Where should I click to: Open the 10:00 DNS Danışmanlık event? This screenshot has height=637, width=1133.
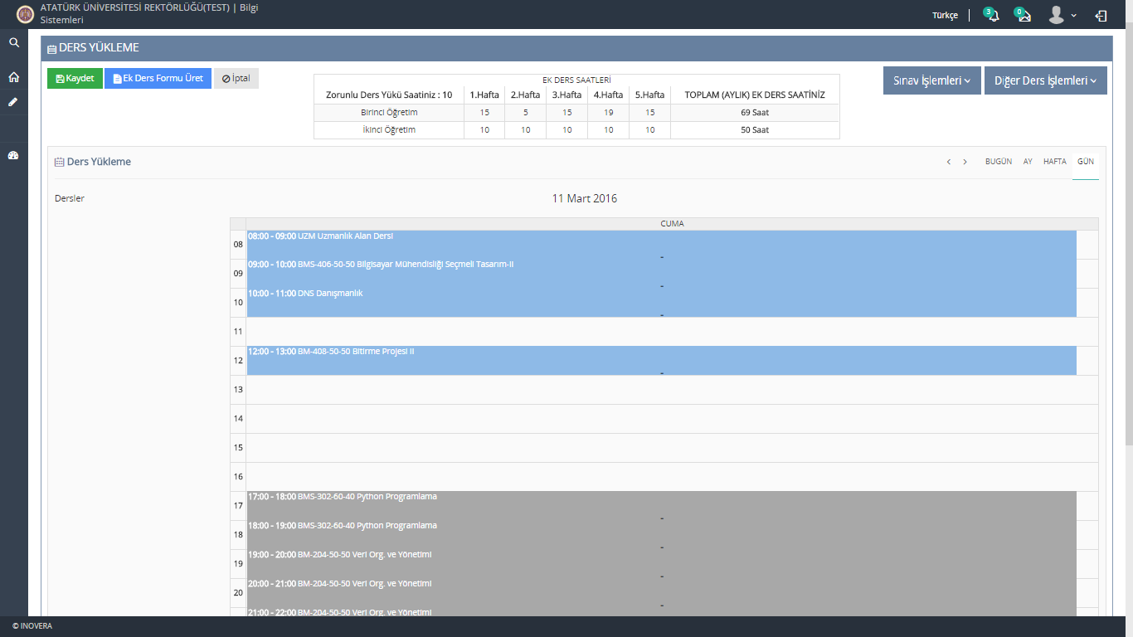coord(661,303)
